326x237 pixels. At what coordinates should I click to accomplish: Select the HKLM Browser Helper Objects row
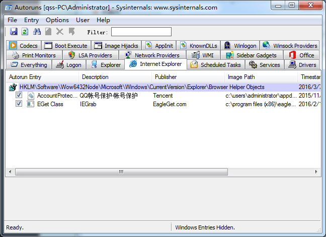(x=141, y=87)
